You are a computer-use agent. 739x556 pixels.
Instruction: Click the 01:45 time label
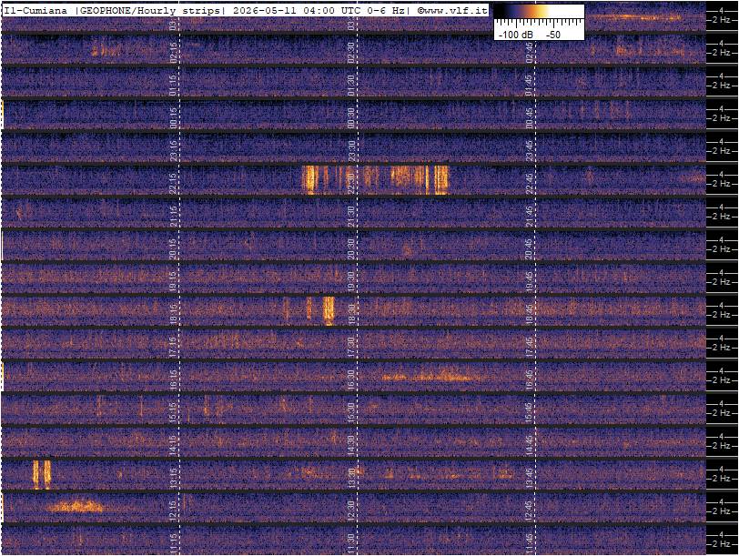click(x=530, y=85)
